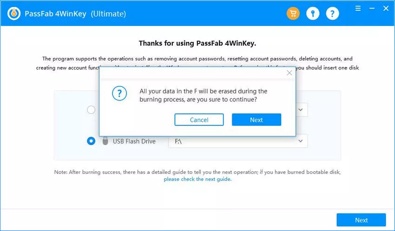The image size is (395, 231).
Task: Cancel the erase data confirmation
Action: [199, 120]
